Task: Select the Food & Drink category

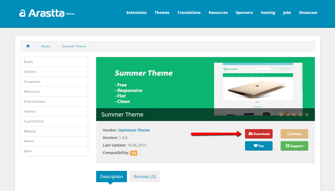Action: [x=54, y=121]
